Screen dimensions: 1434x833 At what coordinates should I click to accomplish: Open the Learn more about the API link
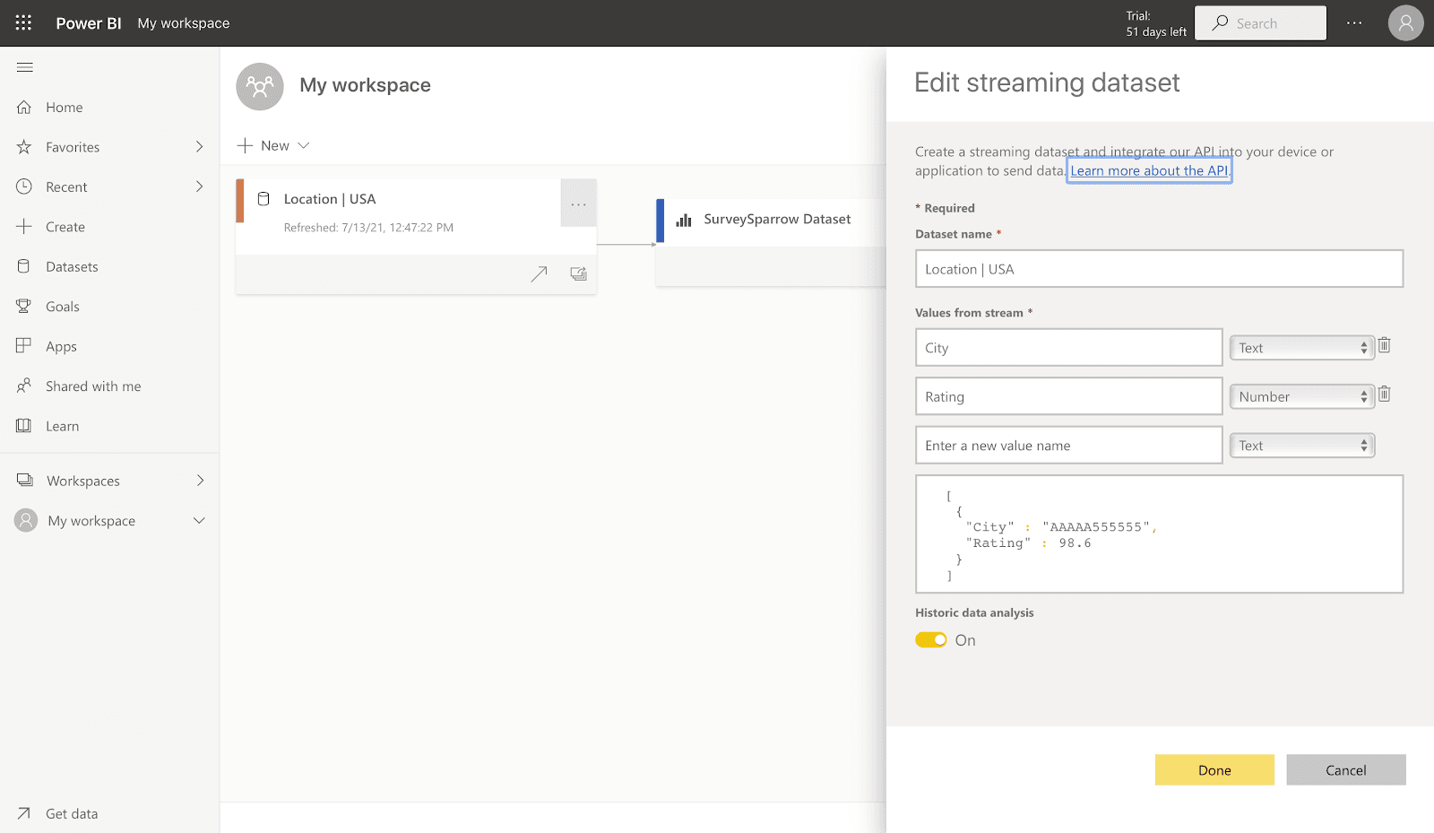(x=1149, y=171)
